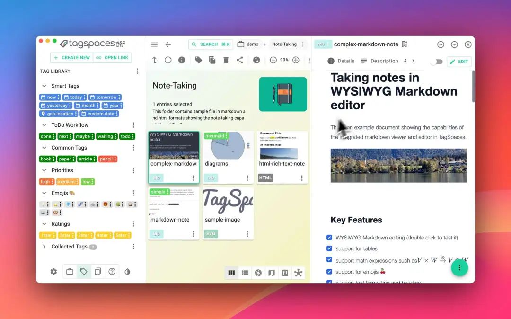Expand the Collected Tags group
Image resolution: width=511 pixels, height=319 pixels.
[x=44, y=247]
